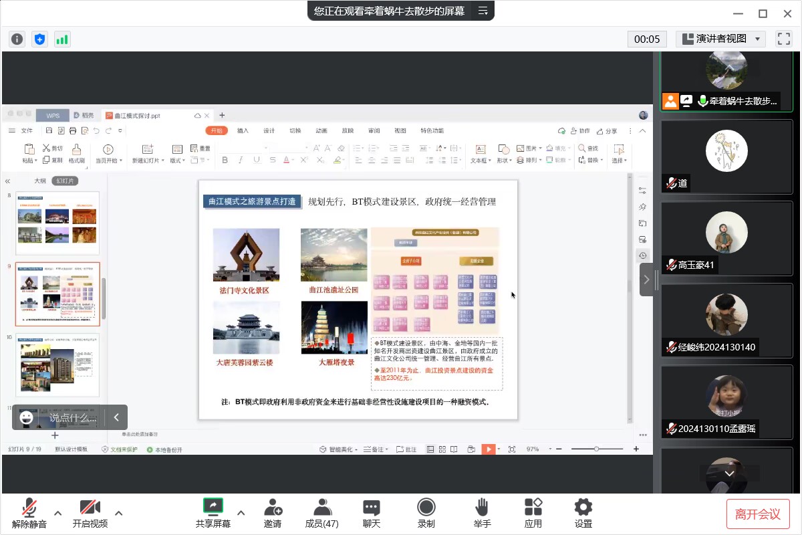This screenshot has height=535, width=802.
Task: Enter full screen mode
Action: pos(783,39)
